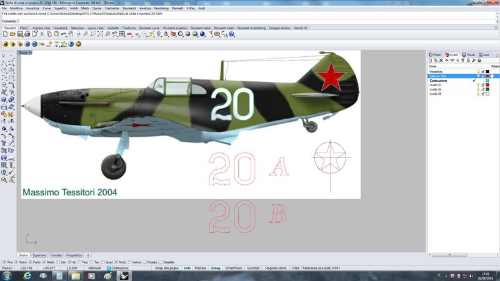Enable the Quad osnap checkbox
The height and width of the screenshot is (281, 500).
click(x=103, y=262)
